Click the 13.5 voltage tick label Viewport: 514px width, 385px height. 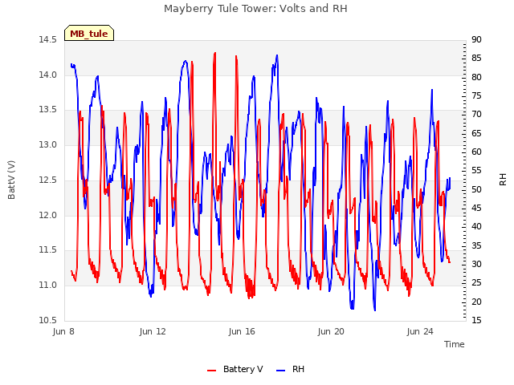click(48, 110)
